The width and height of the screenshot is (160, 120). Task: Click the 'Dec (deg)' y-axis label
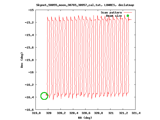(x=22, y=60)
